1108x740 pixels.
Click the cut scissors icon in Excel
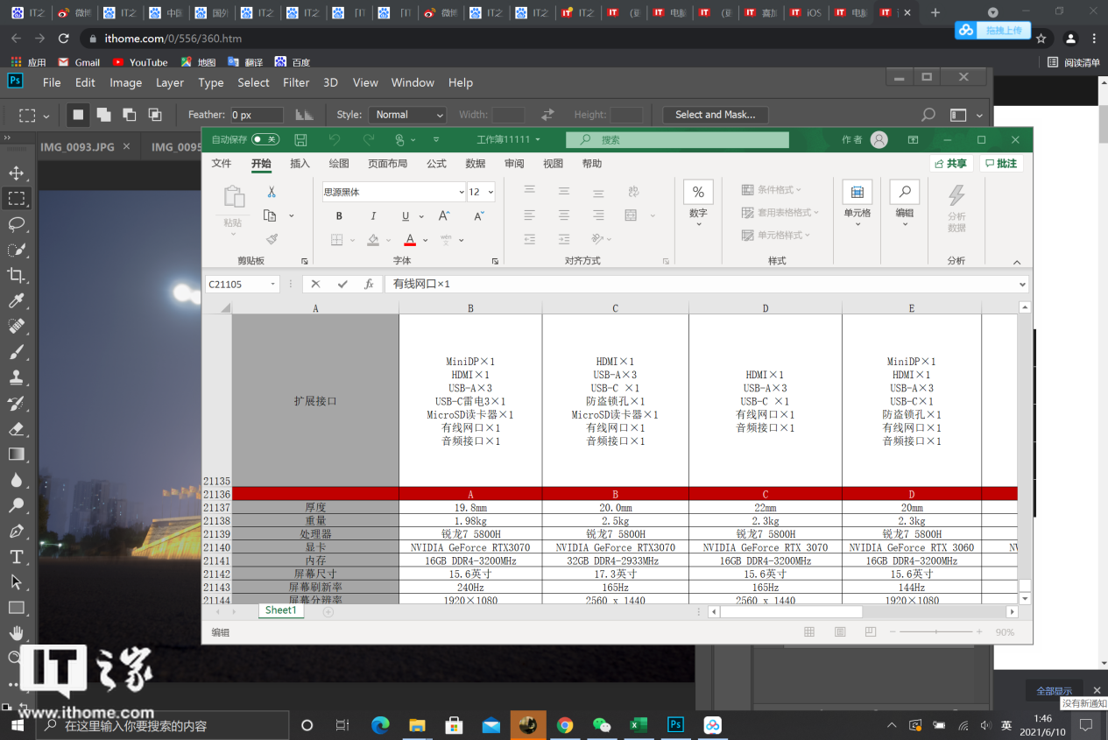point(272,192)
